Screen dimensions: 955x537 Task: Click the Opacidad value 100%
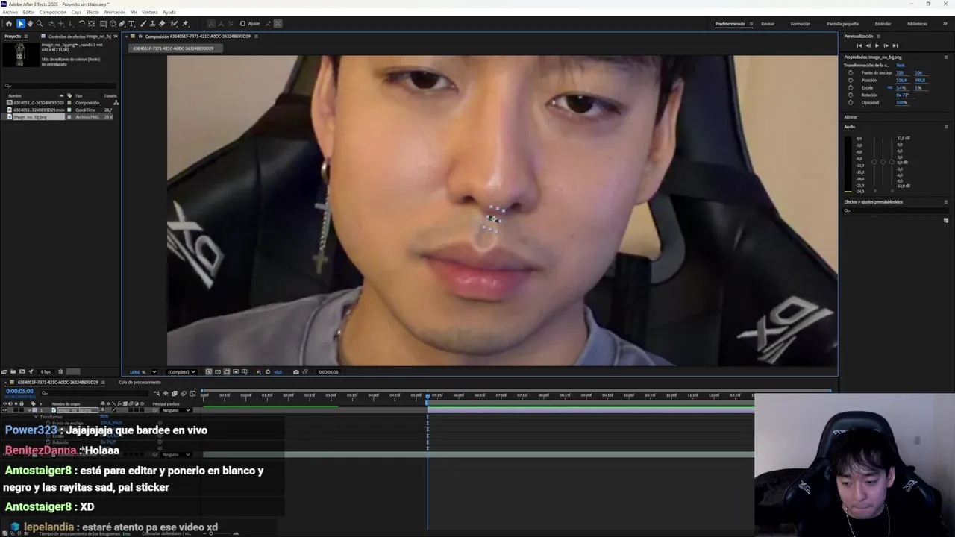(x=902, y=102)
